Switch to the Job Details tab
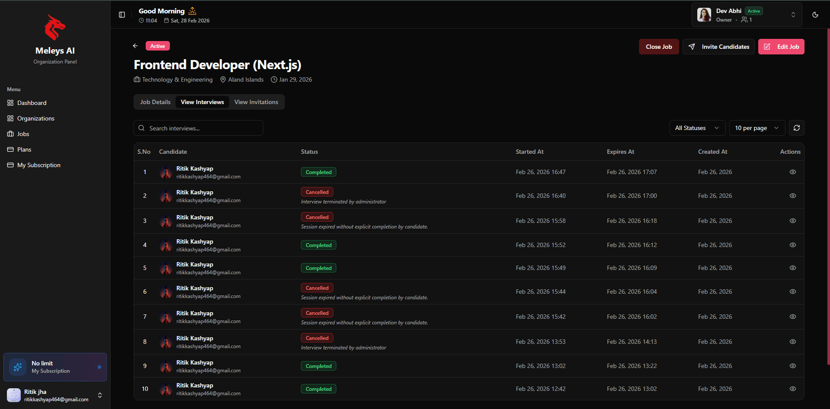 click(155, 102)
